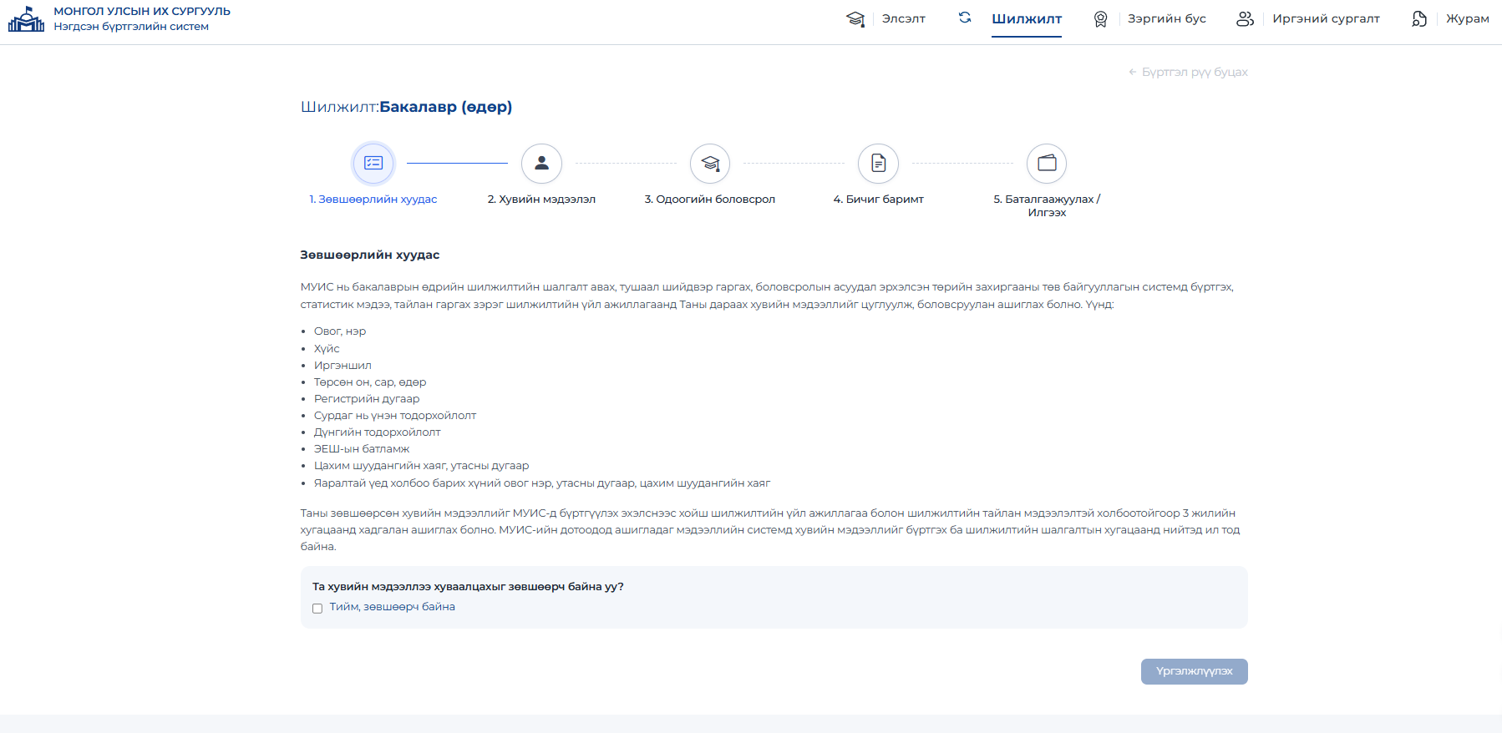Click the '2. Хувийн мэдээлэл' step label

point(541,200)
